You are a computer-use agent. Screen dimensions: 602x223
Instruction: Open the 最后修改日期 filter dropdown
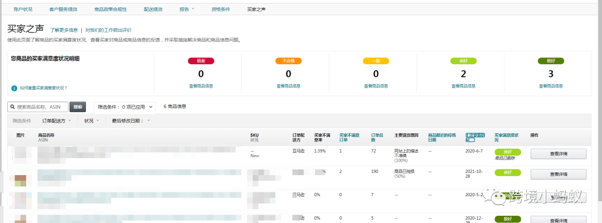(130, 120)
